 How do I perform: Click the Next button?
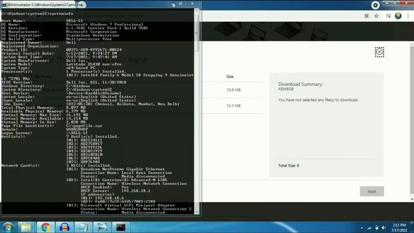click(x=372, y=192)
